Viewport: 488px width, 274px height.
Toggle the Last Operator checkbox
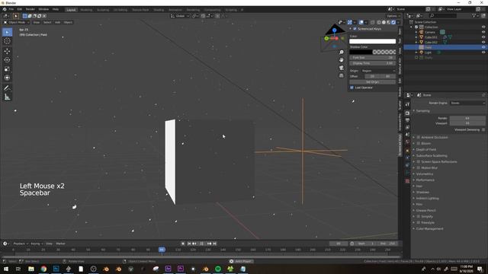(x=352, y=88)
